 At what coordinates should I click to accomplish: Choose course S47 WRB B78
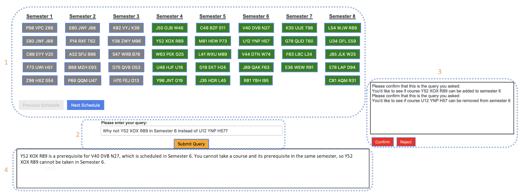[x=126, y=54]
